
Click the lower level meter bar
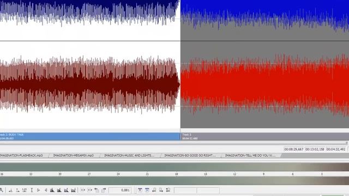174,181
